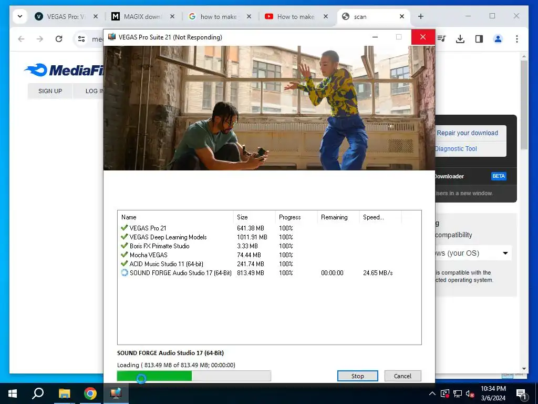Click the 813.49 MB size cell
The height and width of the screenshot is (404, 538).
coord(251,273)
